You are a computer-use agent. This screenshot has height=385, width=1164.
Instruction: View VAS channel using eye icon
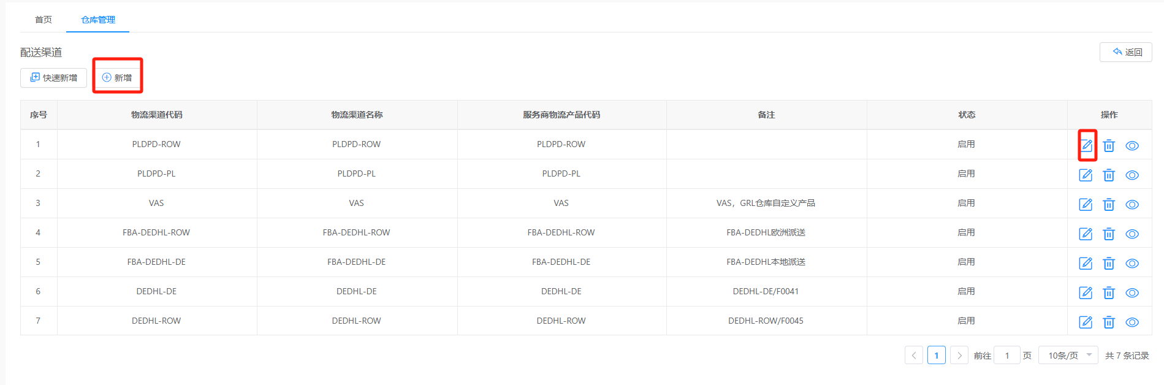pos(1132,205)
